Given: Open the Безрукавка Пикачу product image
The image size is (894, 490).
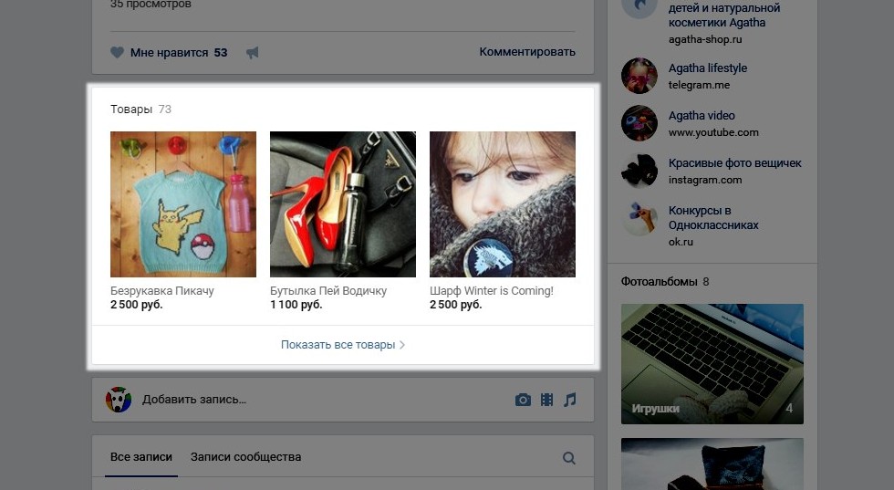Looking at the screenshot, I should [183, 204].
